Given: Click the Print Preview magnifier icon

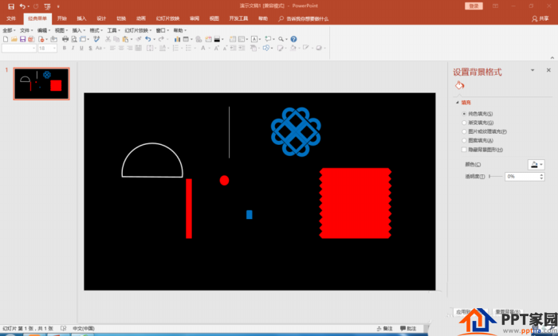Looking at the screenshot, I should coord(74,39).
